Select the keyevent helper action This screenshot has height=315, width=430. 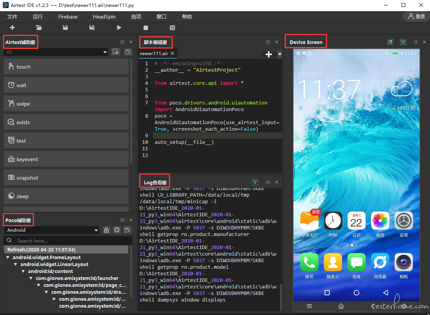[x=66, y=159]
